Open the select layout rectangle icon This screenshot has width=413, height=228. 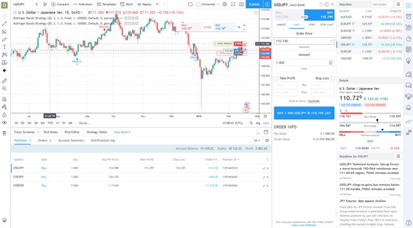click(190, 4)
